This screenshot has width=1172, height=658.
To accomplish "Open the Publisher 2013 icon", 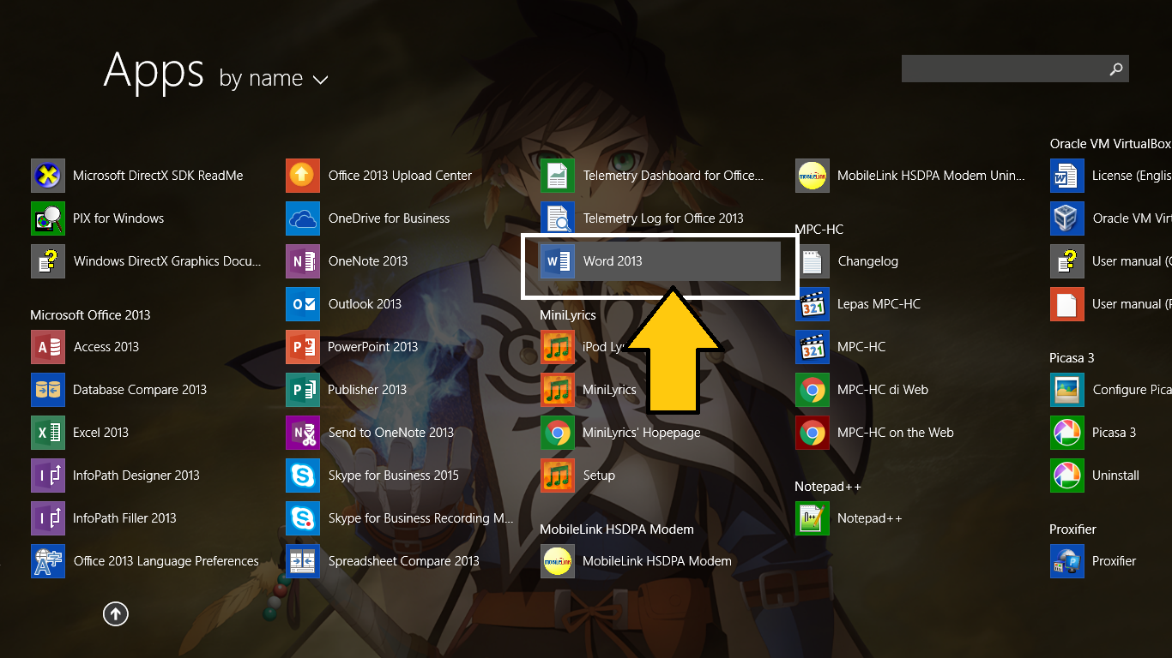I will (303, 390).
